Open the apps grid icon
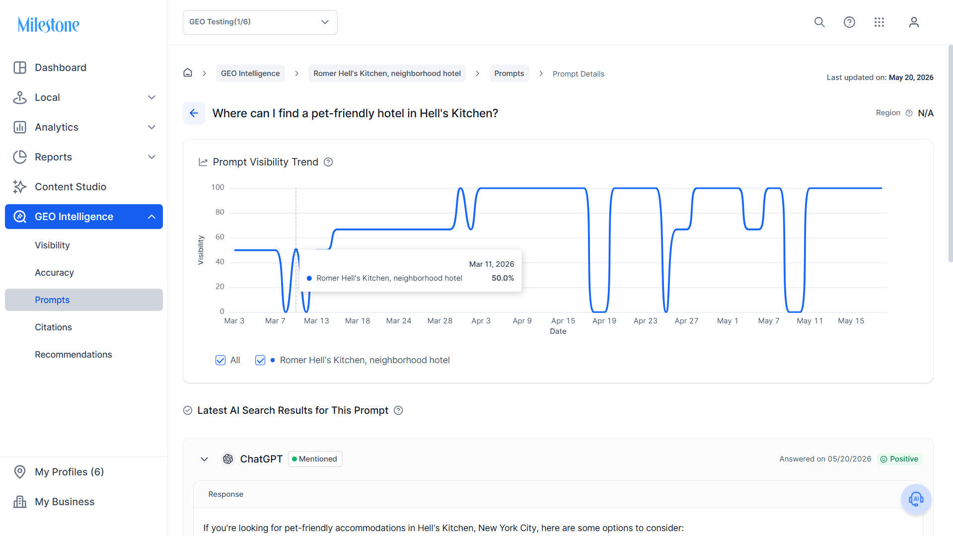The height and width of the screenshot is (536, 953). (x=879, y=22)
